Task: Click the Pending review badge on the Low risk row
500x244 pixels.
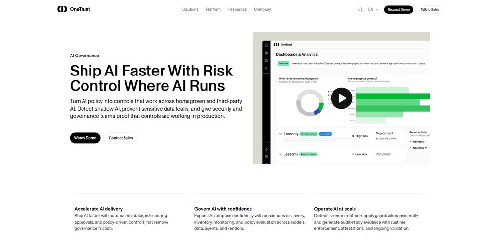Action: (309, 154)
